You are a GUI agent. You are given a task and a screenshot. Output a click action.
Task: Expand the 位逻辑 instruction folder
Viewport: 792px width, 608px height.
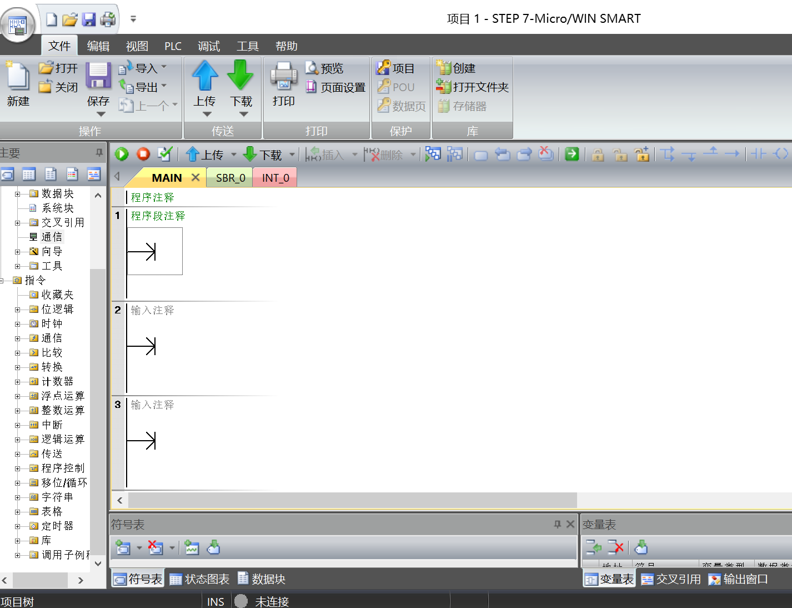18,310
